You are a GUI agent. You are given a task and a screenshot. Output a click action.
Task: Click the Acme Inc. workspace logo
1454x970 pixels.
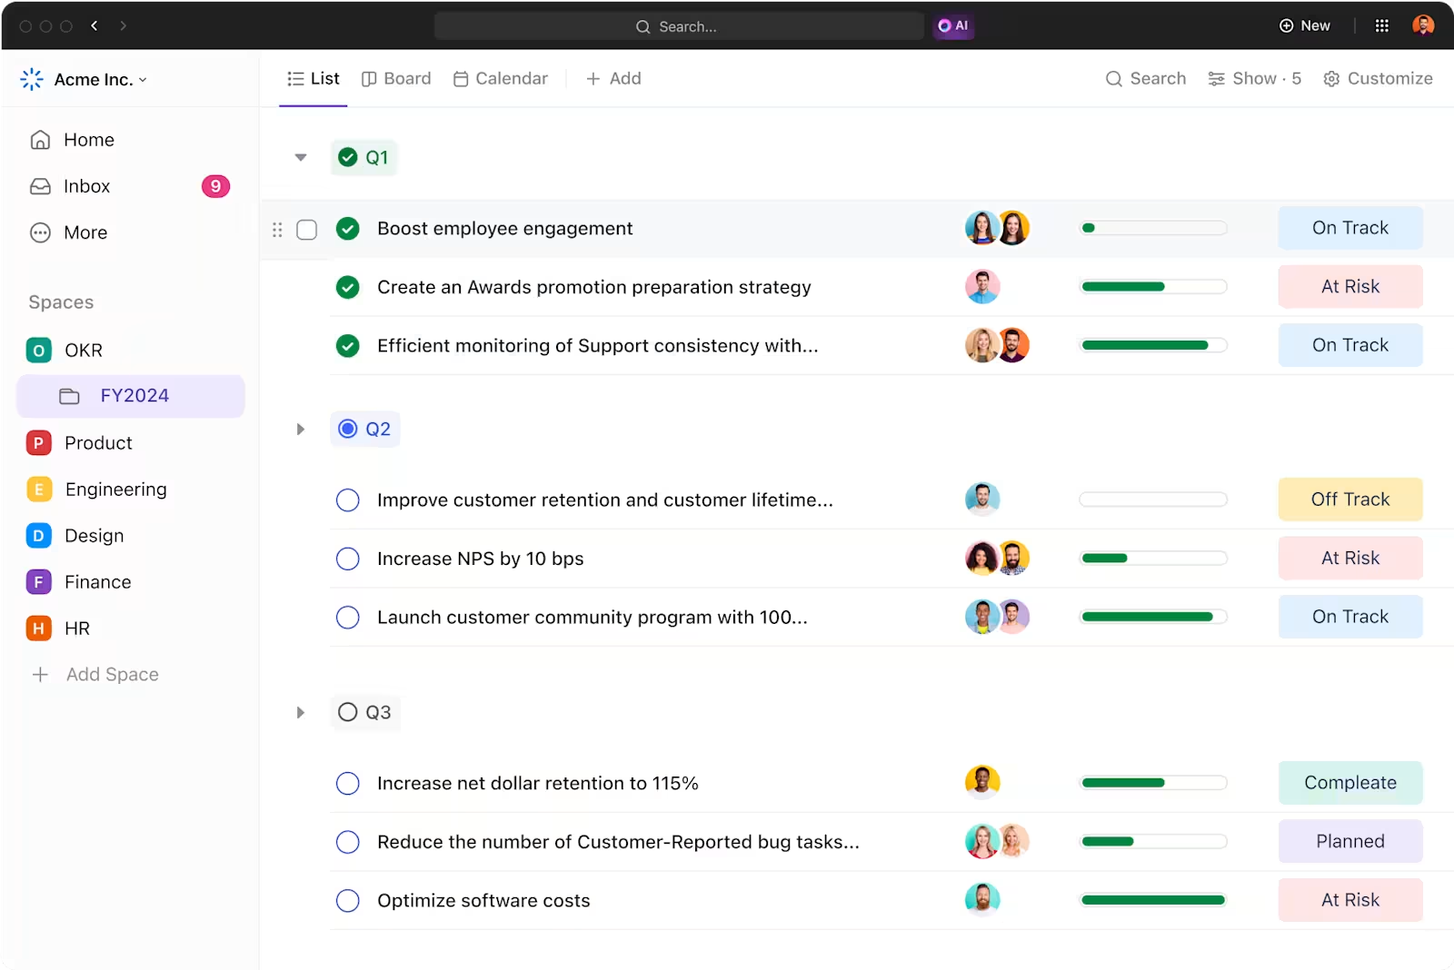(32, 79)
